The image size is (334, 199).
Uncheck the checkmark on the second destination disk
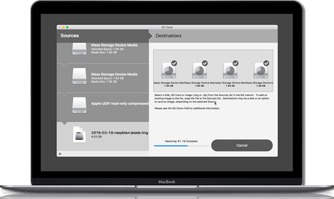coord(205,63)
